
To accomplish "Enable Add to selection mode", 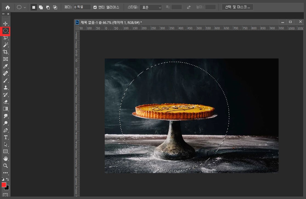I will [x=41, y=7].
